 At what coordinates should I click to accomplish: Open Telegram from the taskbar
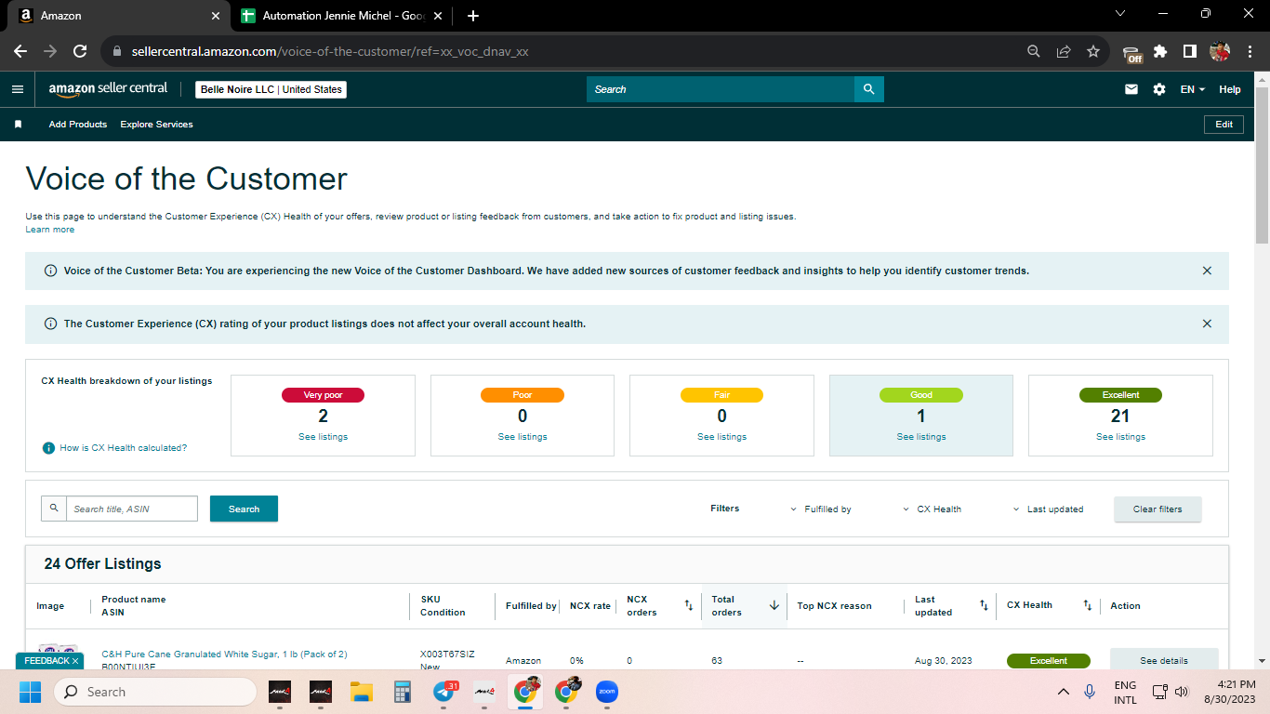445,692
